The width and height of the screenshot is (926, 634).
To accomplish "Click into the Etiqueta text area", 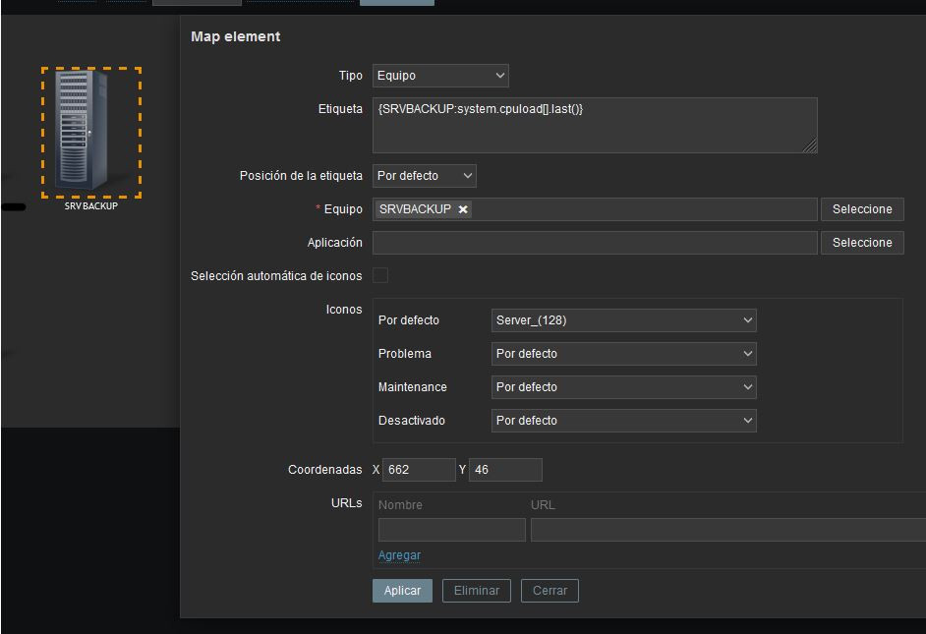I will 594,126.
